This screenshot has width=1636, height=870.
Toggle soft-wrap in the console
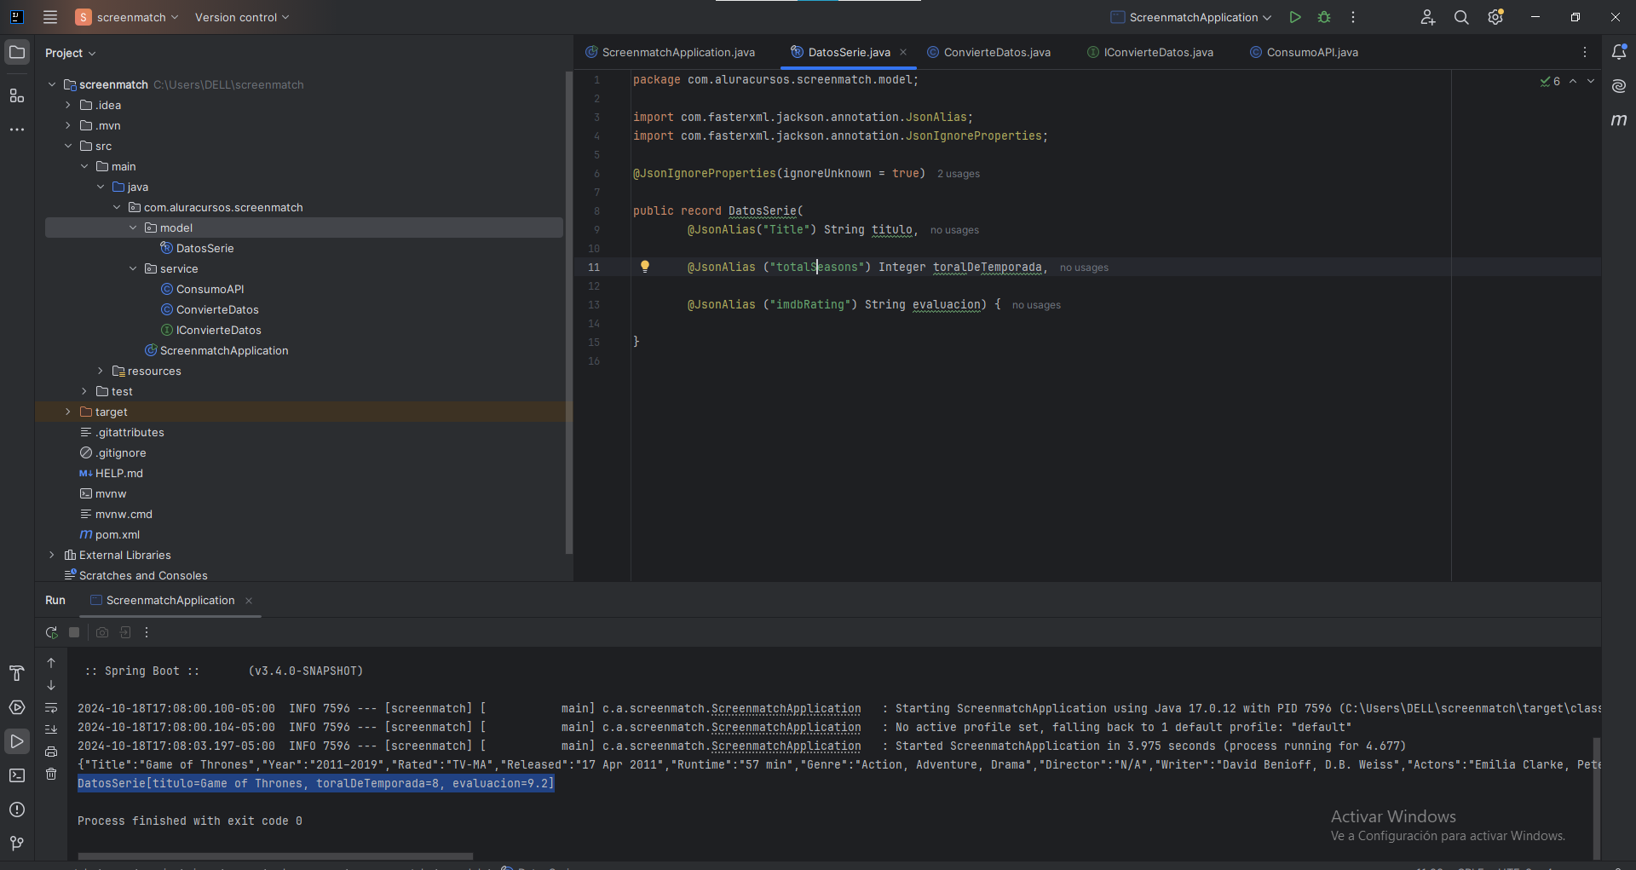point(51,707)
